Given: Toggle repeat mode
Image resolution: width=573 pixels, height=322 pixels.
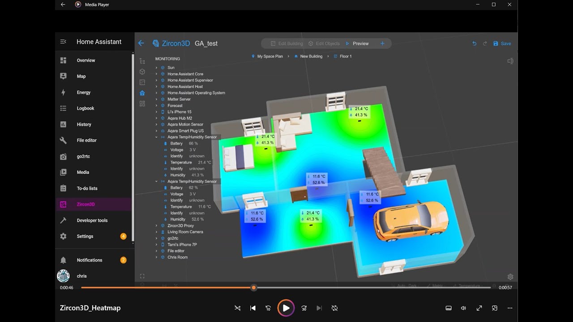Looking at the screenshot, I should [334, 308].
